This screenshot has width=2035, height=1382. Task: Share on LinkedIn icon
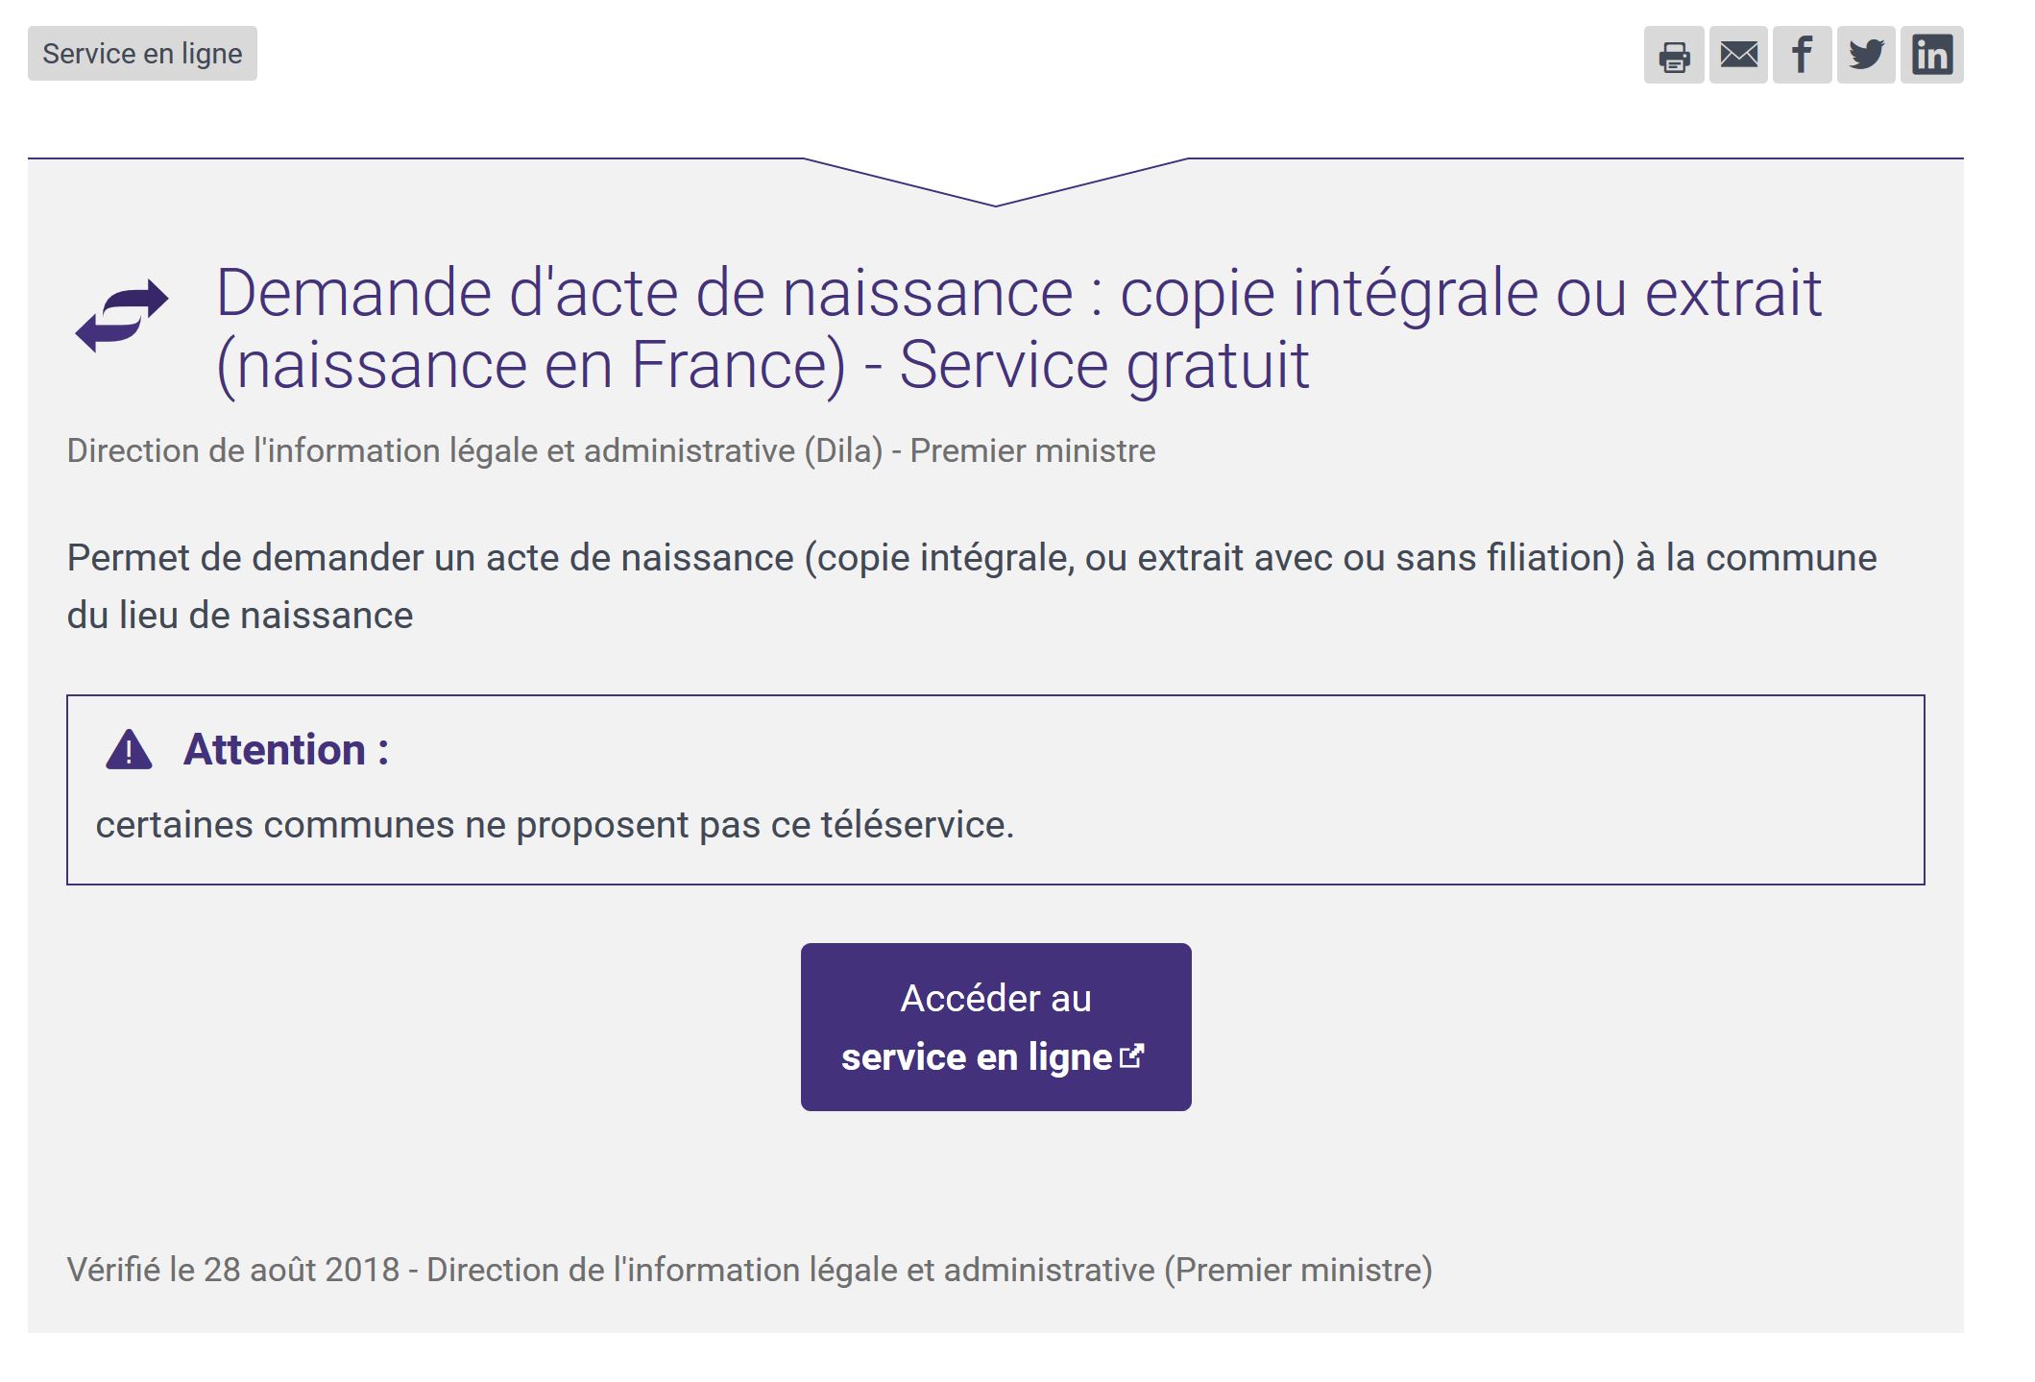[x=1931, y=55]
